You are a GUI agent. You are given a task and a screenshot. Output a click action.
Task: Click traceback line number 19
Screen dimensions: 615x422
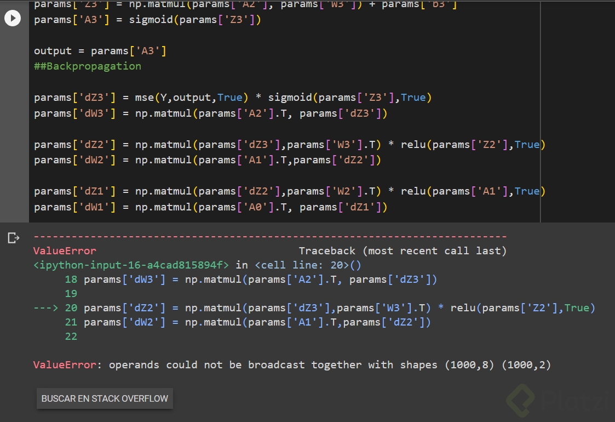pyautogui.click(x=71, y=294)
